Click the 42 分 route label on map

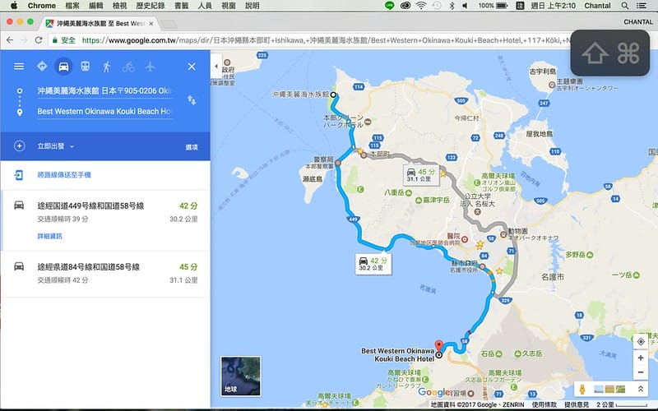[373, 264]
